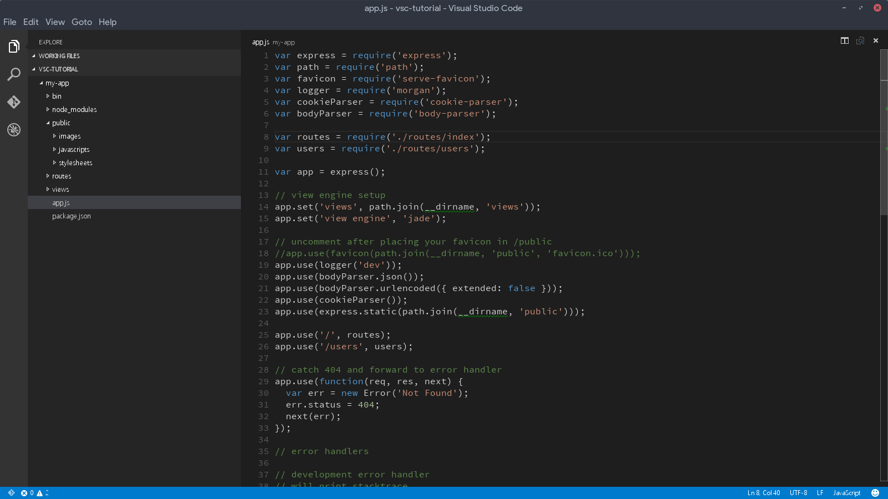This screenshot has width=888, height=499.
Task: Click '// development error handler' comment
Action: coord(352,475)
